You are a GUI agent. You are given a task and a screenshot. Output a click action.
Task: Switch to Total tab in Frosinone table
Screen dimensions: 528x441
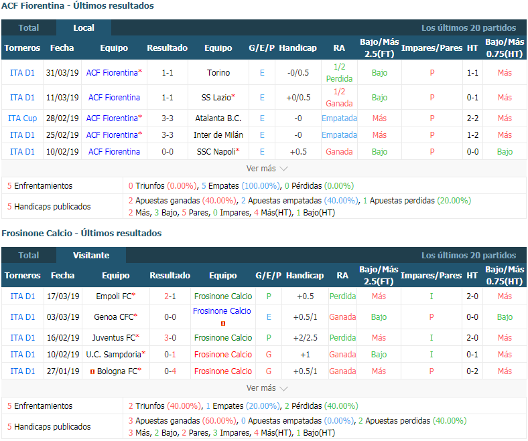(x=29, y=256)
